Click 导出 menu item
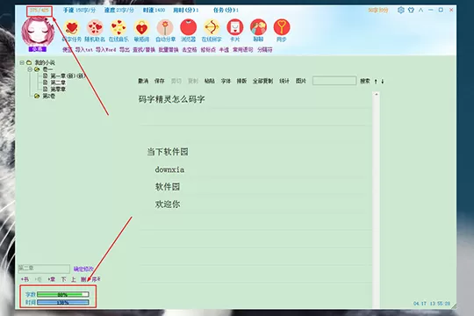The height and width of the screenshot is (316, 474). (125, 49)
